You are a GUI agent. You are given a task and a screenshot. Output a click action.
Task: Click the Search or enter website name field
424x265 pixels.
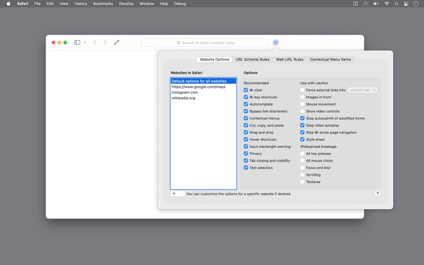point(205,43)
